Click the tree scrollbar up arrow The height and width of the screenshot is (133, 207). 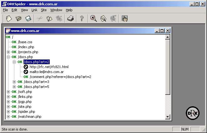(167, 37)
